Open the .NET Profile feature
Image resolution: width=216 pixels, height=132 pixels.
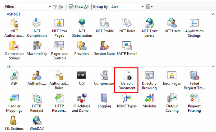click(104, 26)
